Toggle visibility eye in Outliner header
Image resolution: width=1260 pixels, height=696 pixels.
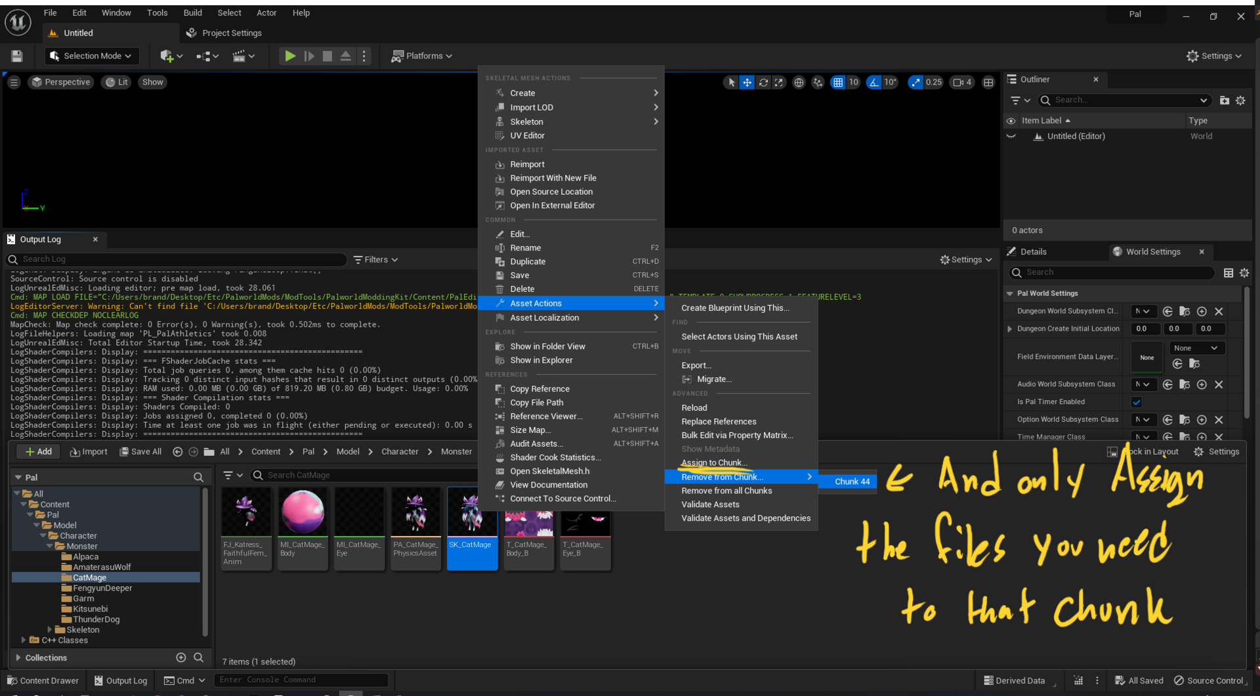coord(1011,121)
